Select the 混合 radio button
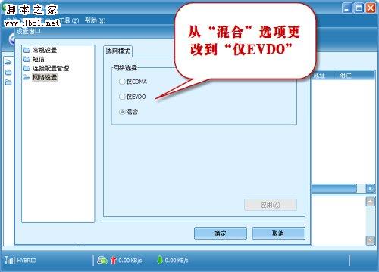This screenshot has width=379, height=272. coord(122,112)
